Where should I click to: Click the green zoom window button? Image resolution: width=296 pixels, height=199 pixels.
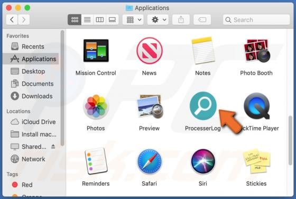[27, 8]
